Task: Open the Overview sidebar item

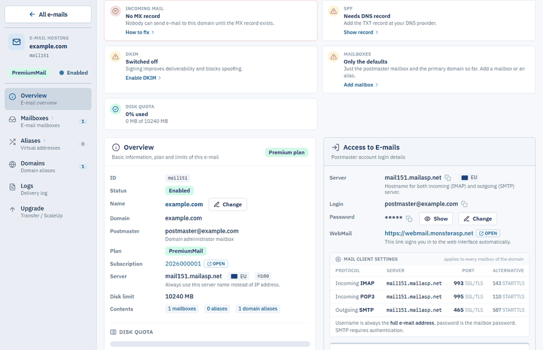Action: coord(48,99)
